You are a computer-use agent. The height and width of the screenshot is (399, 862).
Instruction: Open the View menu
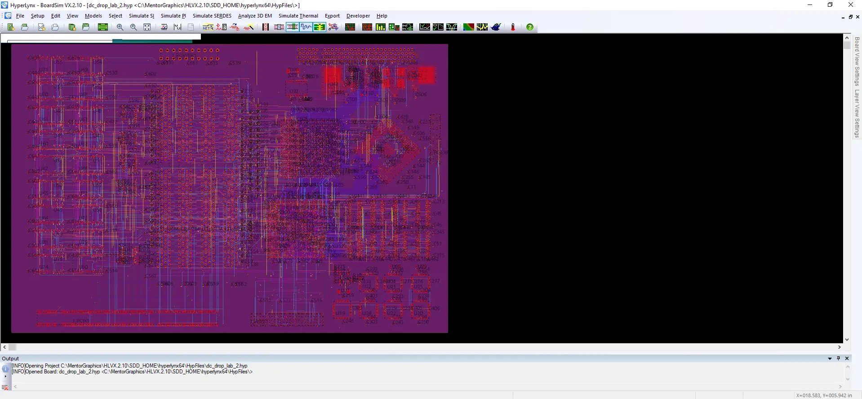[72, 16]
